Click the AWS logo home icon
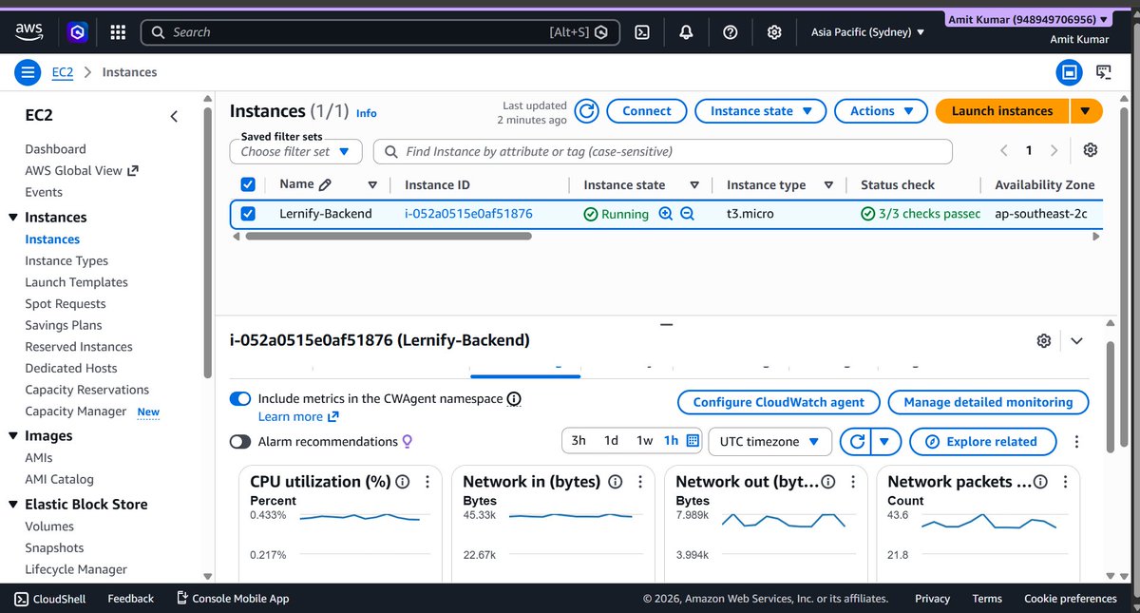The height and width of the screenshot is (613, 1140). [29, 32]
